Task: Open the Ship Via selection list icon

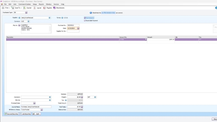Action: [x=50, y=100]
